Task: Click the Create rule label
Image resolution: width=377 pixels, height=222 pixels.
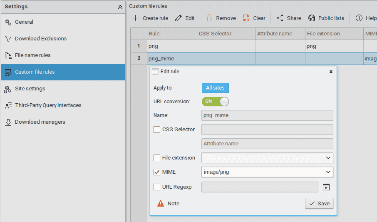Action: [155, 18]
